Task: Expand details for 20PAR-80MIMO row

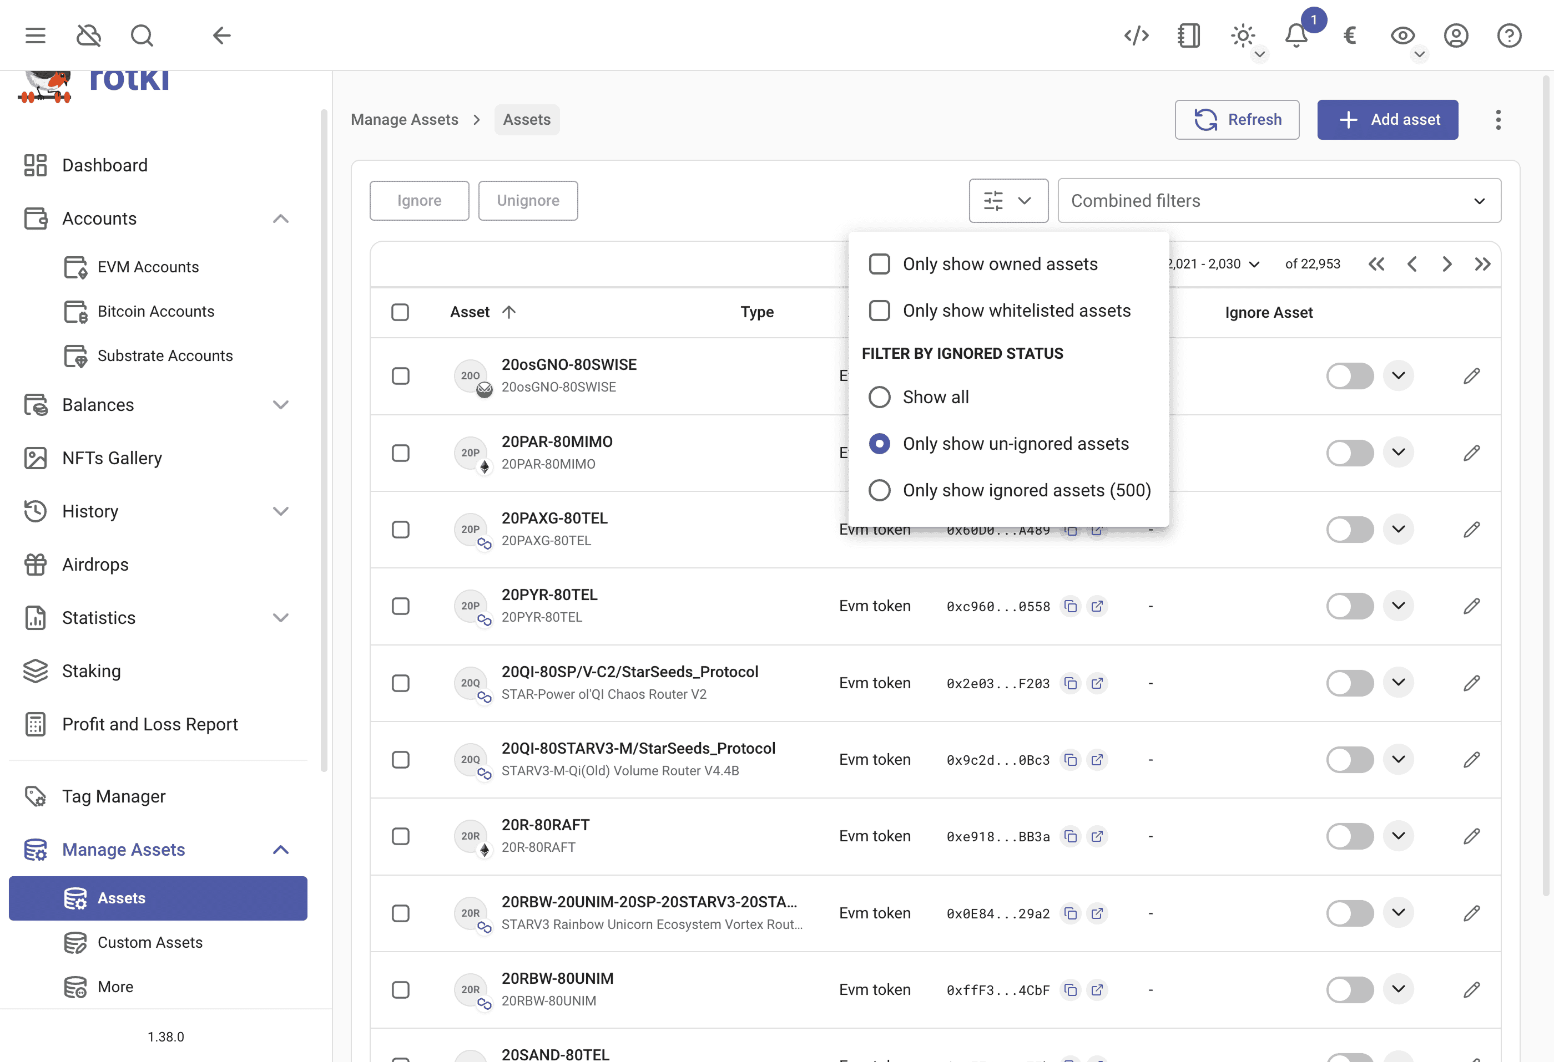Action: click(1397, 453)
